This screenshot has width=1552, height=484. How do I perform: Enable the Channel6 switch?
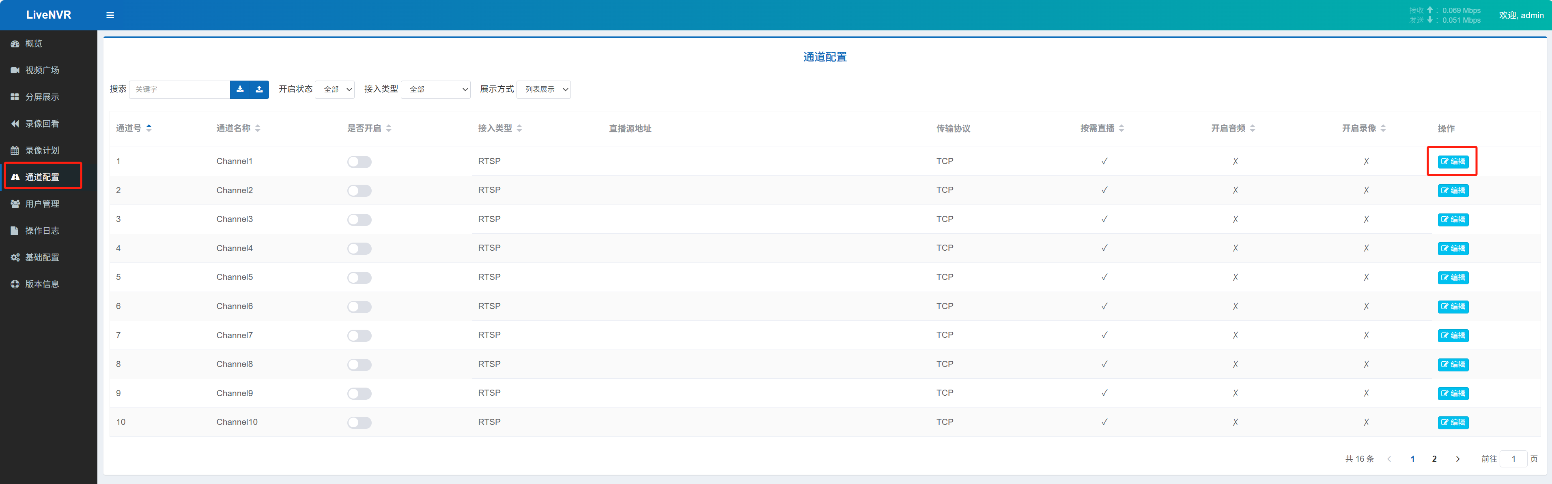tap(359, 307)
